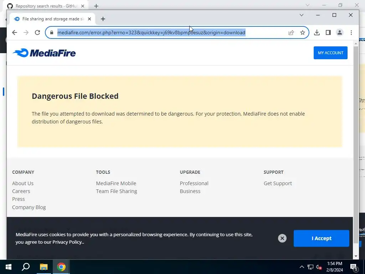Click the browser forward arrow
This screenshot has height=274, width=365.
[26, 32]
